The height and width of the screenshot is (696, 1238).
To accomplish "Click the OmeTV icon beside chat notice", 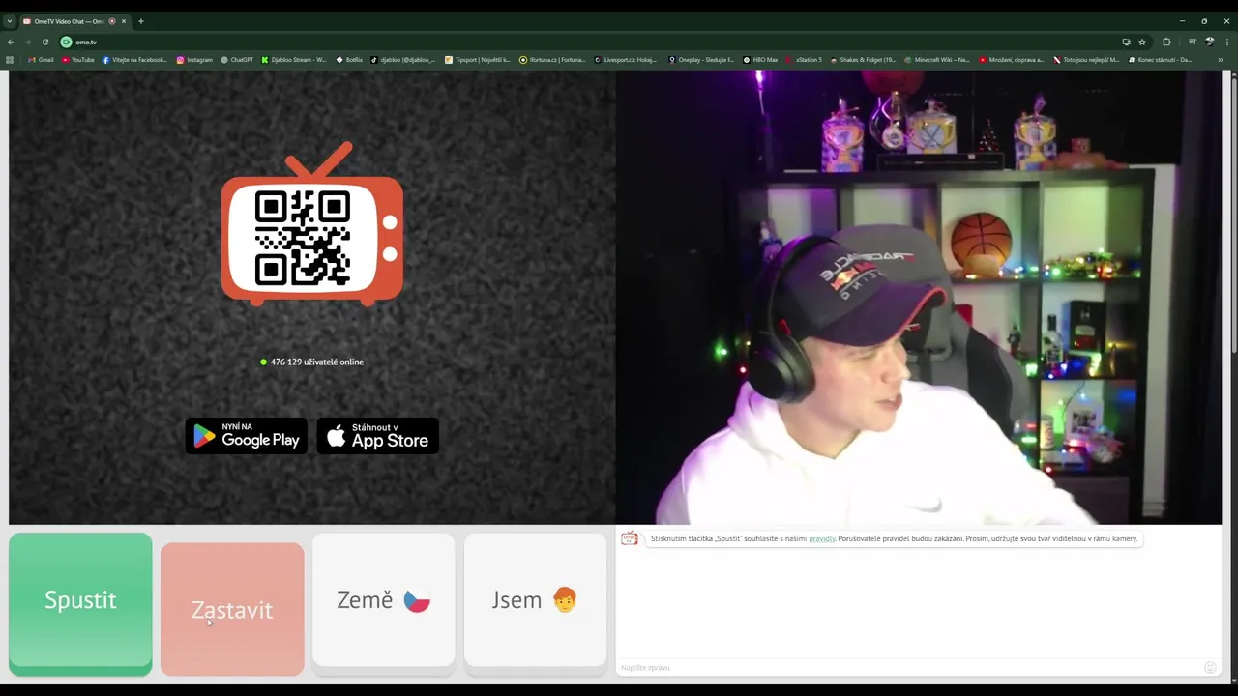I will coord(630,538).
